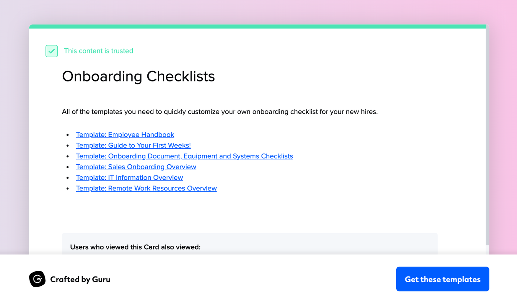
Task: Click the letter G inside the Guru logo
Action: 37,279
